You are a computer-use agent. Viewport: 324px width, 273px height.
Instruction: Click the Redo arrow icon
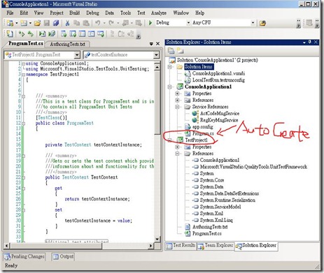[111, 23]
